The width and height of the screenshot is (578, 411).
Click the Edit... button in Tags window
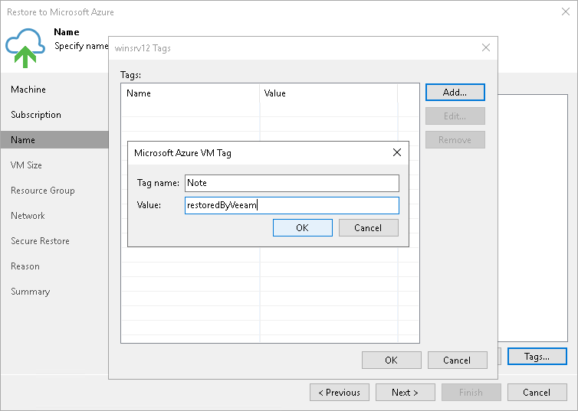coord(455,116)
